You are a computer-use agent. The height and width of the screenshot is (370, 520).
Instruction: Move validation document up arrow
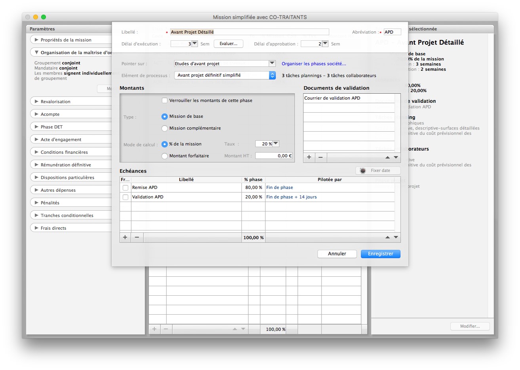pos(387,157)
